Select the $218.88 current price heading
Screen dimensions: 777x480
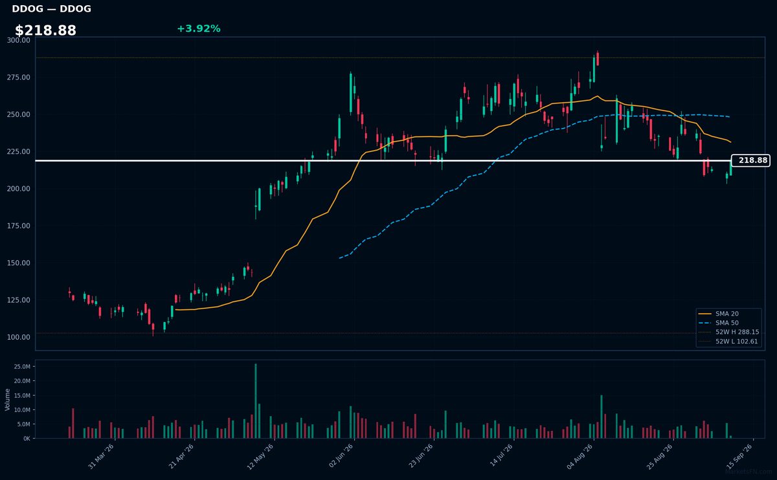pyautogui.click(x=45, y=30)
